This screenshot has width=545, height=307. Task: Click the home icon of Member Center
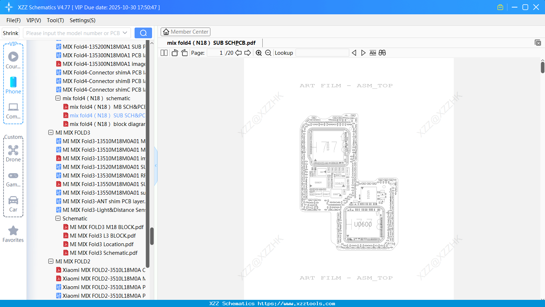pos(166,32)
